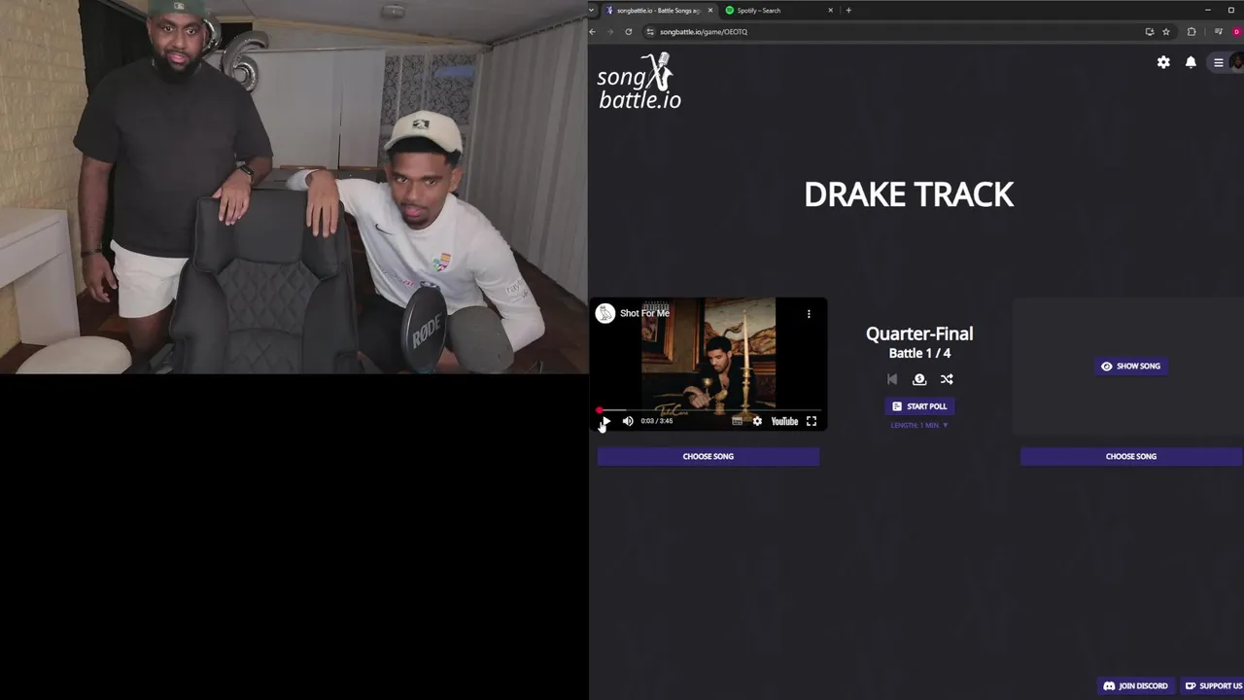Open the Chrome profile button
The width and height of the screenshot is (1244, 700).
(x=1236, y=31)
